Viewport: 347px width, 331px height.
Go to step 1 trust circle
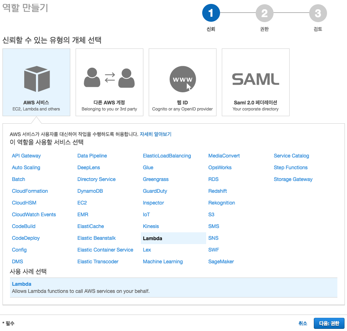211,13
